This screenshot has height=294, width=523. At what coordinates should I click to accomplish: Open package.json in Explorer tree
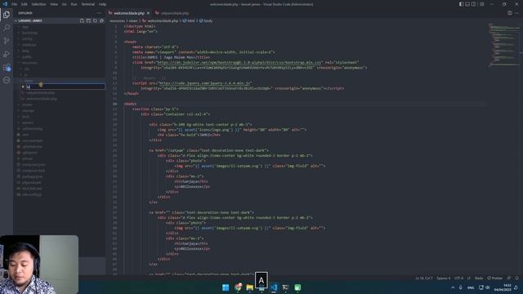pyautogui.click(x=33, y=176)
